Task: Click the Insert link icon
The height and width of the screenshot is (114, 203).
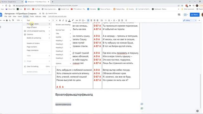Action: point(77,20)
